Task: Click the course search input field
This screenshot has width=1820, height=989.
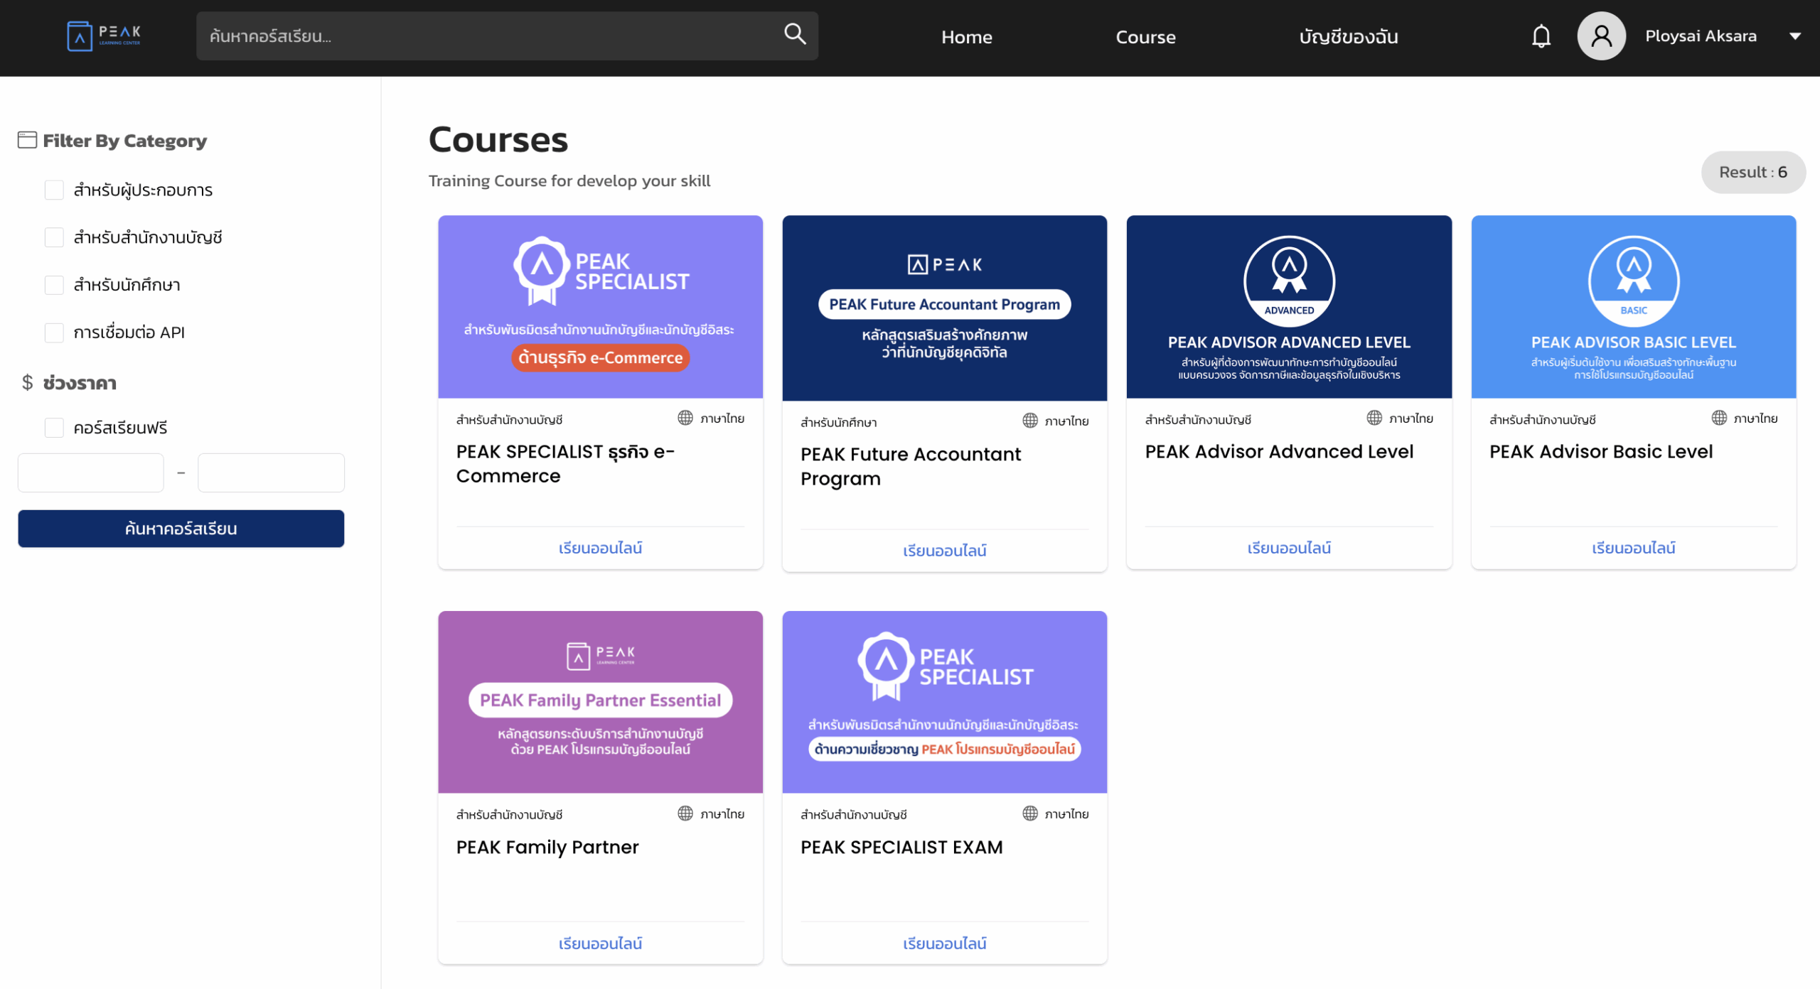Action: coord(462,35)
